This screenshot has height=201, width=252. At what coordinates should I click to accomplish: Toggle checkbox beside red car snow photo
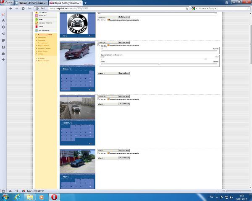click(99, 45)
